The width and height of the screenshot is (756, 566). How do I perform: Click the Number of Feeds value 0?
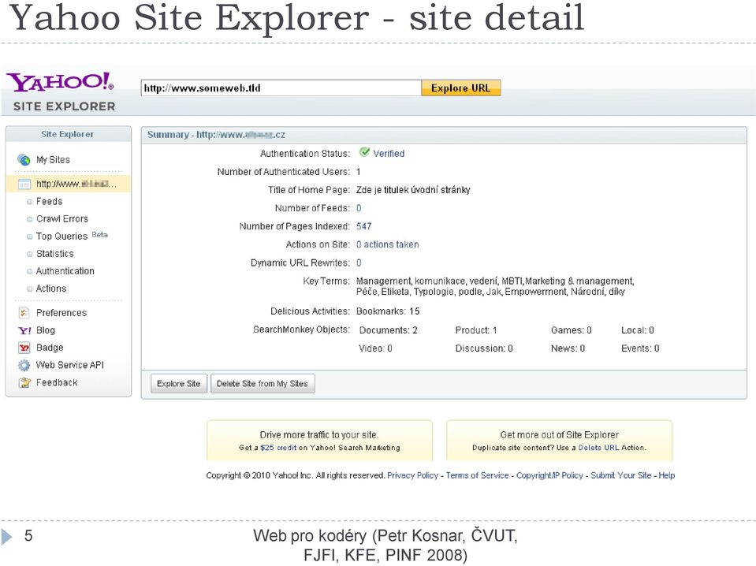(x=359, y=208)
